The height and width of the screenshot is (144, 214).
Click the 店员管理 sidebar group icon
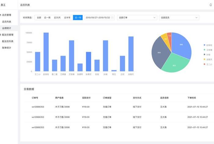[x=1, y=15]
